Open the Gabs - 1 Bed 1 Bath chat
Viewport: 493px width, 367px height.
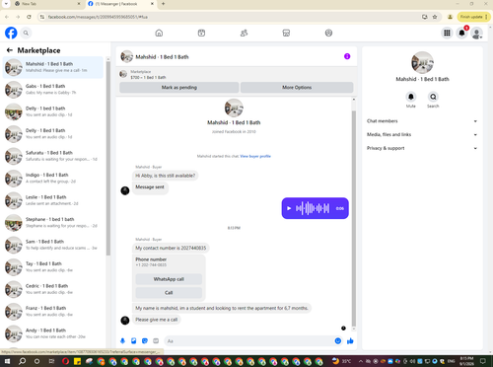point(53,90)
